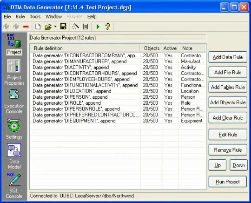
Task: Click the Note column header
Action: 192,48
